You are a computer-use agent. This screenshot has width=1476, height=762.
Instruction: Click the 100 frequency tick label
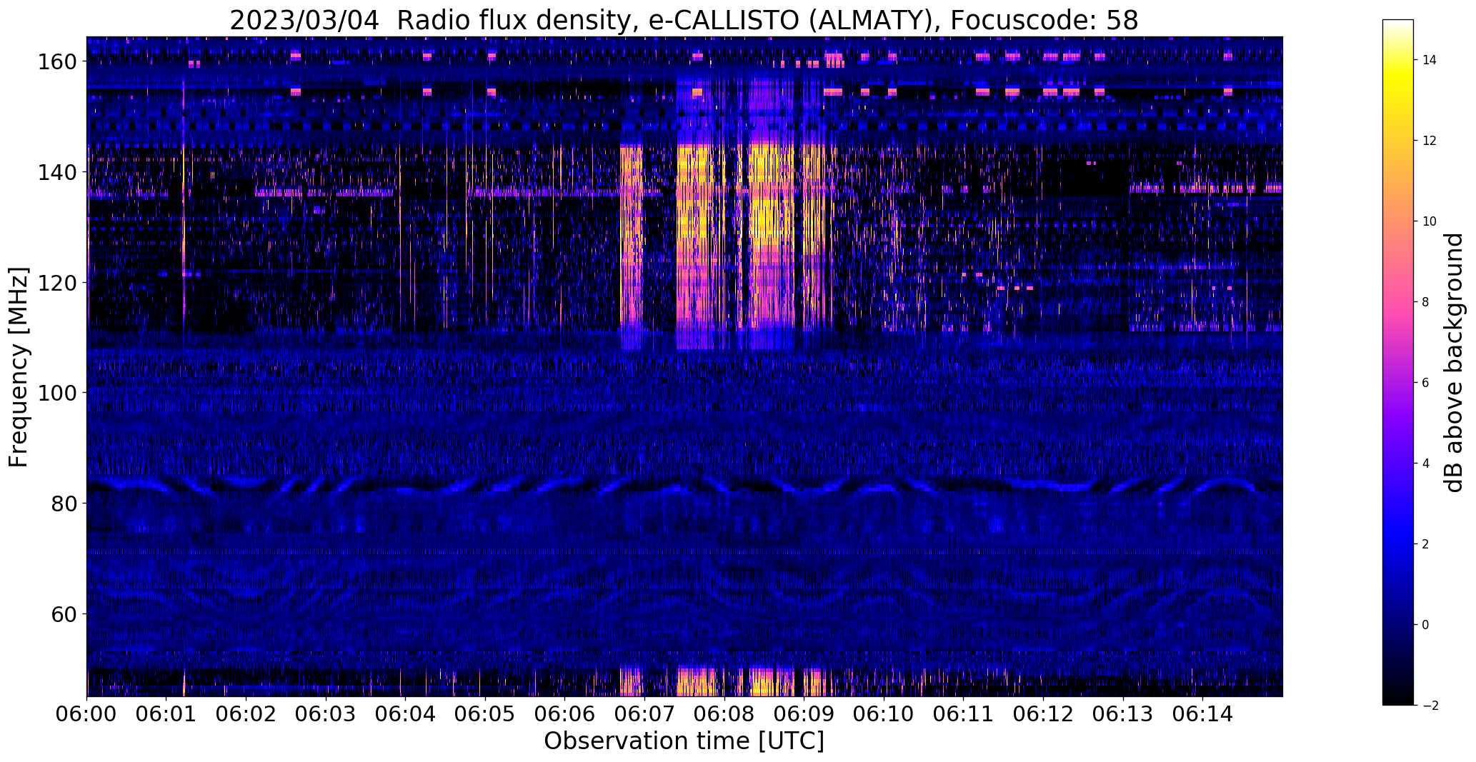pos(56,393)
